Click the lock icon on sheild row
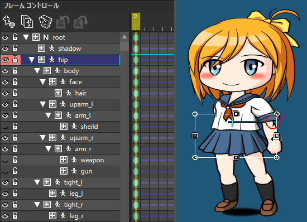The image size is (307, 222). point(15,127)
